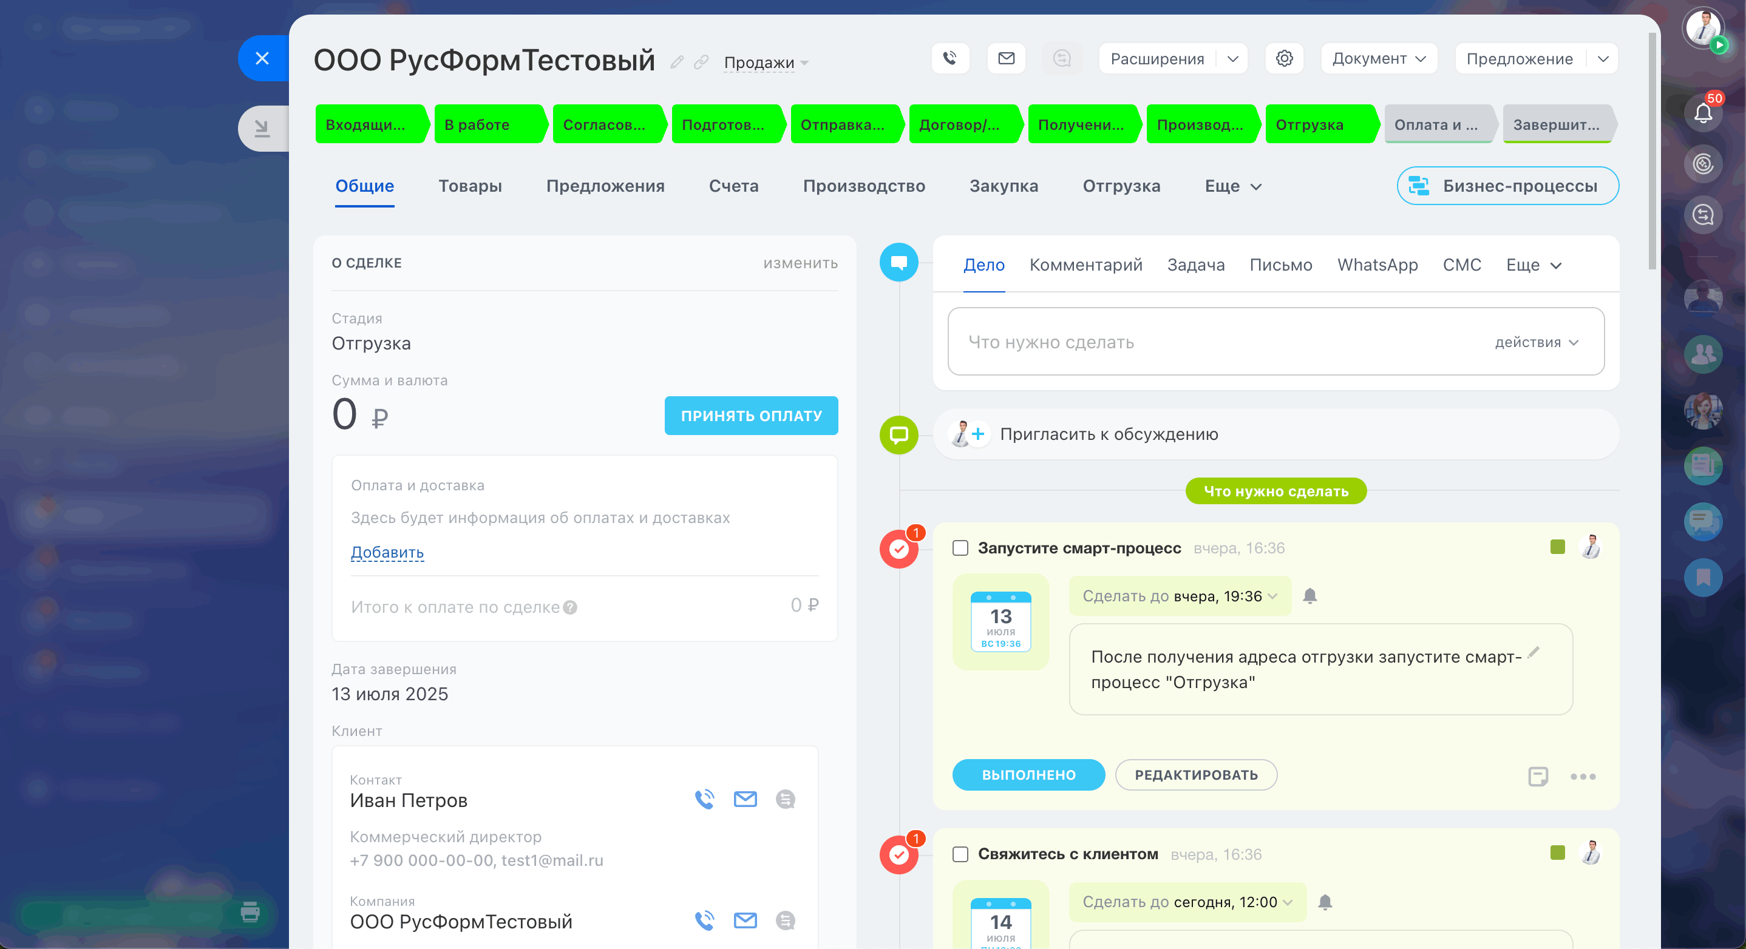Screen dimensions: 1746x949
Task: Call contact Иван Петров via phone icon
Action: (705, 799)
